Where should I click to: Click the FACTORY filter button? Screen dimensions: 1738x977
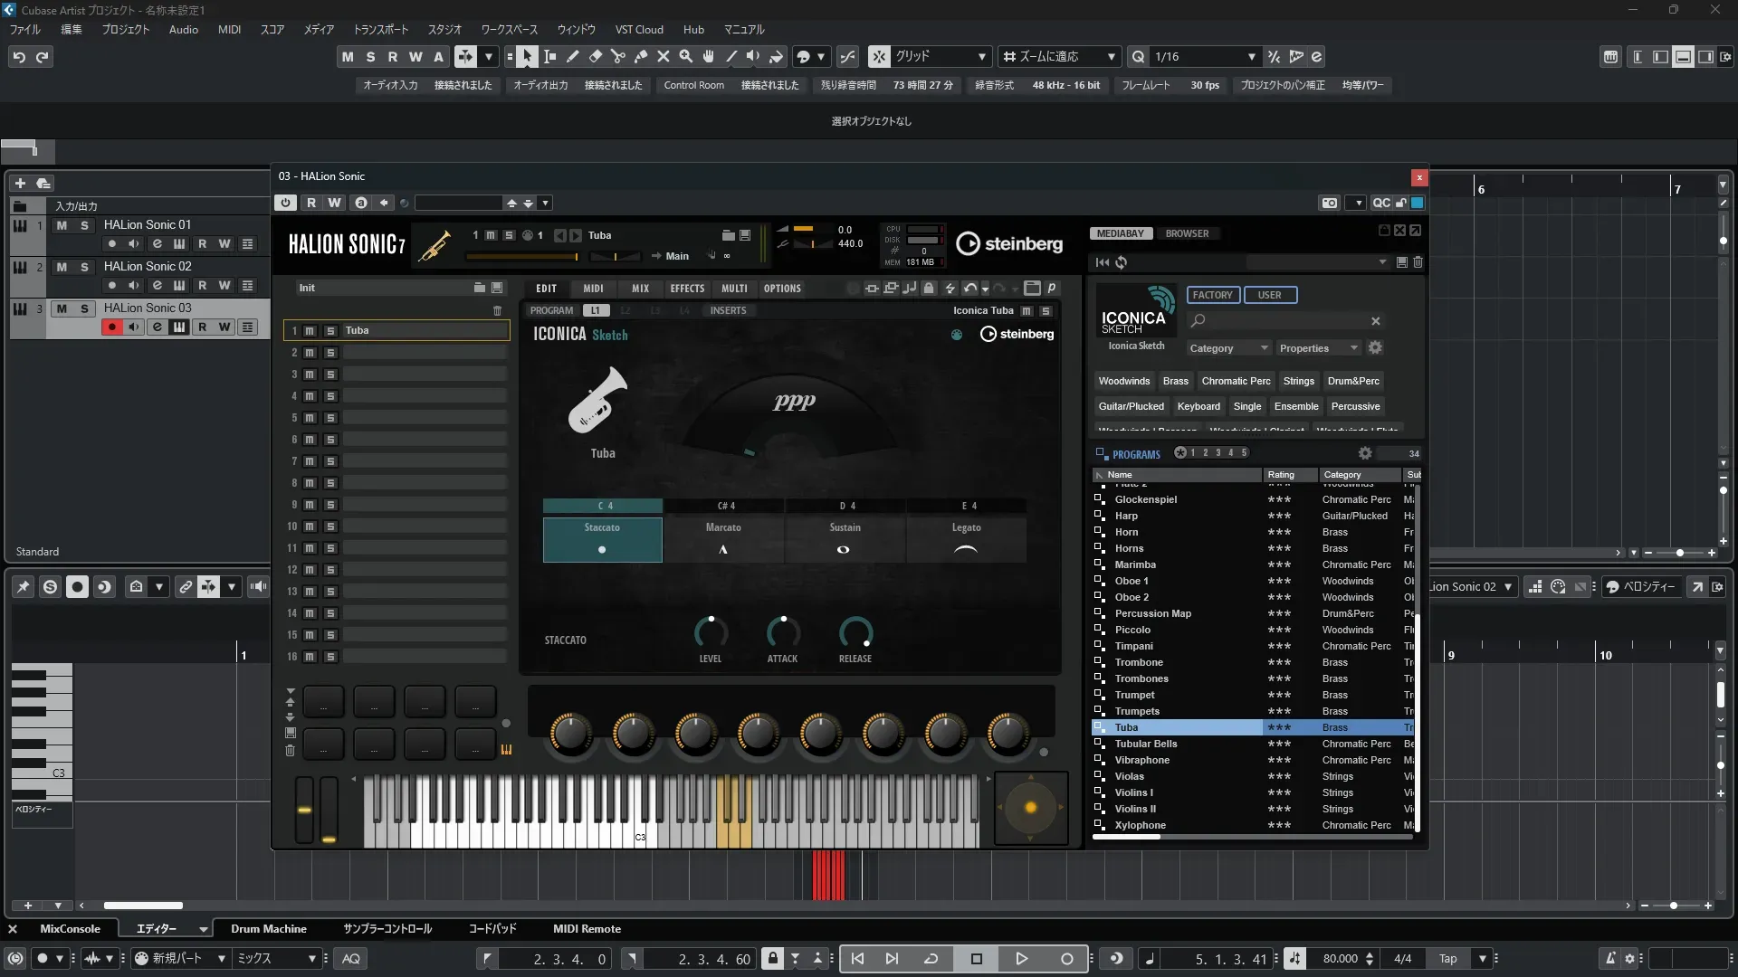(x=1212, y=295)
